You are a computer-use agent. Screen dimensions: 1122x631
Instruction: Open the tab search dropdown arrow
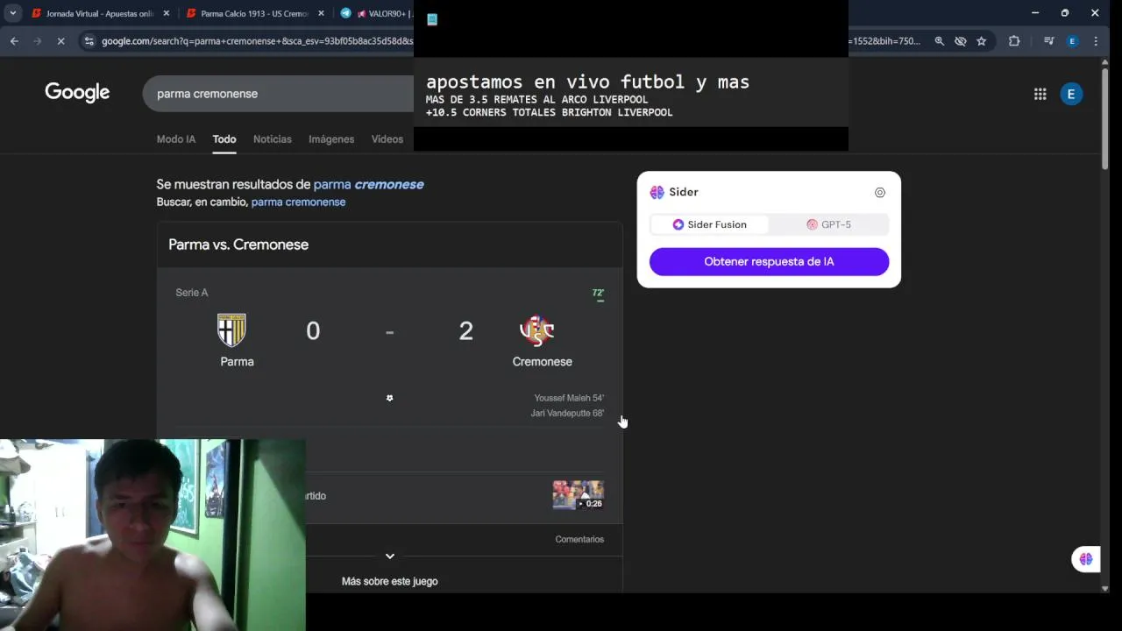[x=13, y=13]
